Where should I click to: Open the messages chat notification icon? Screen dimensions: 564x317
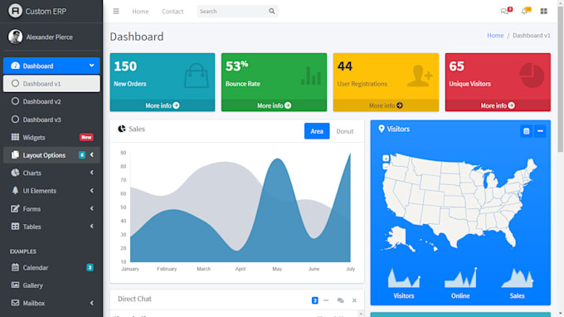point(506,11)
